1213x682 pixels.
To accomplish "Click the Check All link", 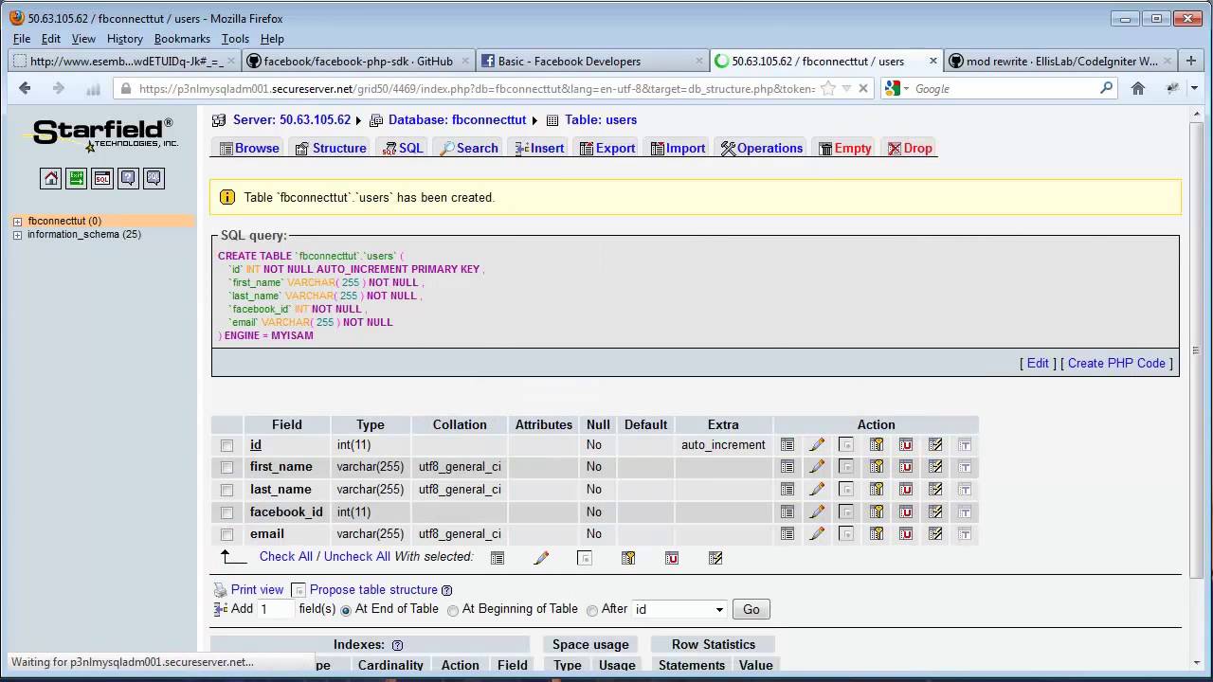I will (x=286, y=556).
